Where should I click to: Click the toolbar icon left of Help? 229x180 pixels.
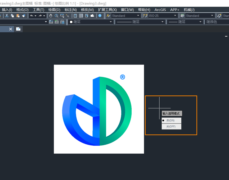click(x=92, y=16)
